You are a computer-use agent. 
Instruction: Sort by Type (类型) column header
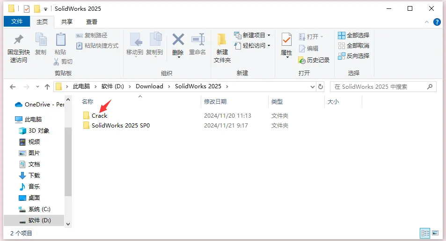click(277, 102)
